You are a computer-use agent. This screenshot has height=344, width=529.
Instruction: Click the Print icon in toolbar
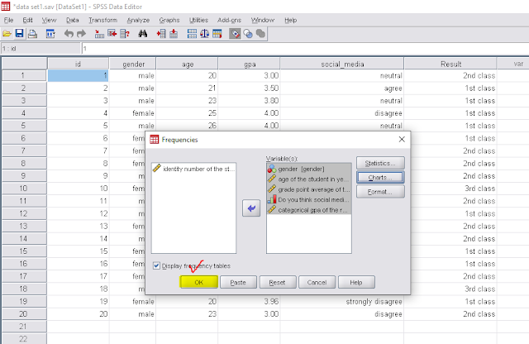pos(32,34)
